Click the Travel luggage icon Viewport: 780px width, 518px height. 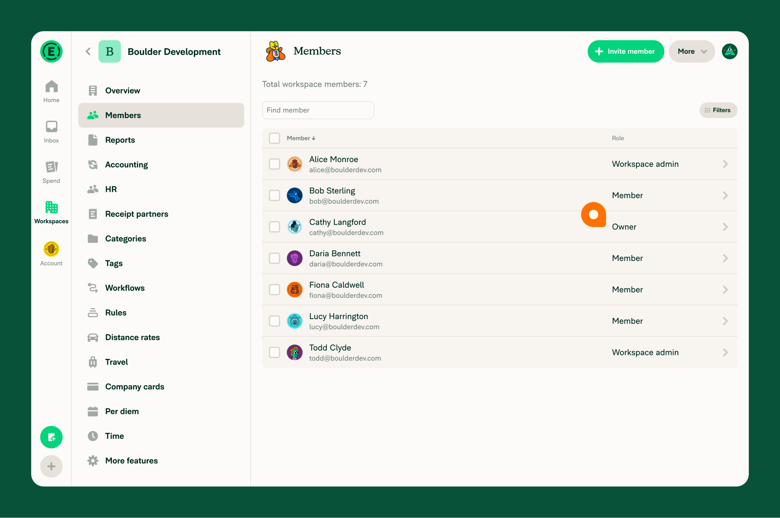93,362
